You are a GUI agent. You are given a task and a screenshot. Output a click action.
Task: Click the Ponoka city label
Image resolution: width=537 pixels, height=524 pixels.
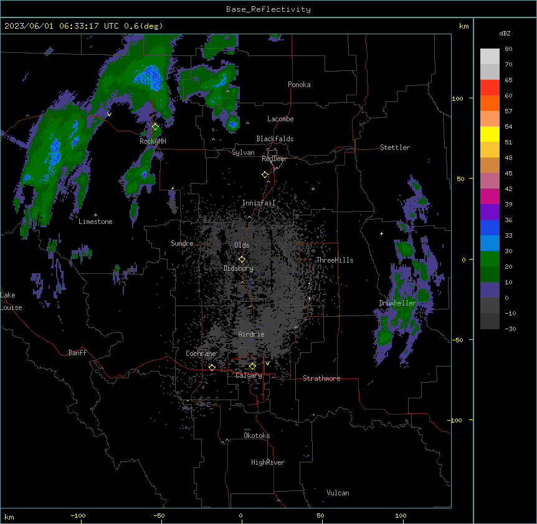299,85
